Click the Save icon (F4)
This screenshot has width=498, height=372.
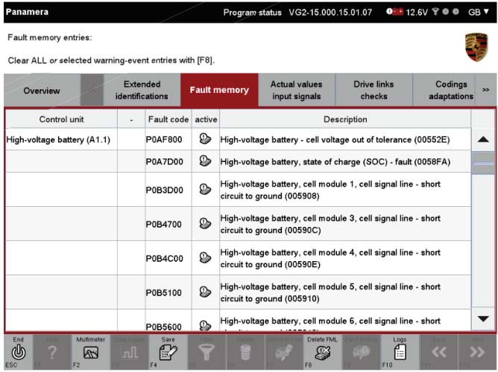tap(168, 353)
